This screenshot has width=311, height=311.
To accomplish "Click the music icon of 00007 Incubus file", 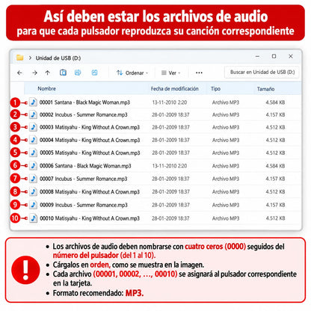I will pos(33,179).
